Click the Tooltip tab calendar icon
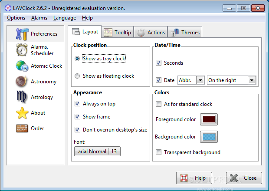 coord(108,33)
